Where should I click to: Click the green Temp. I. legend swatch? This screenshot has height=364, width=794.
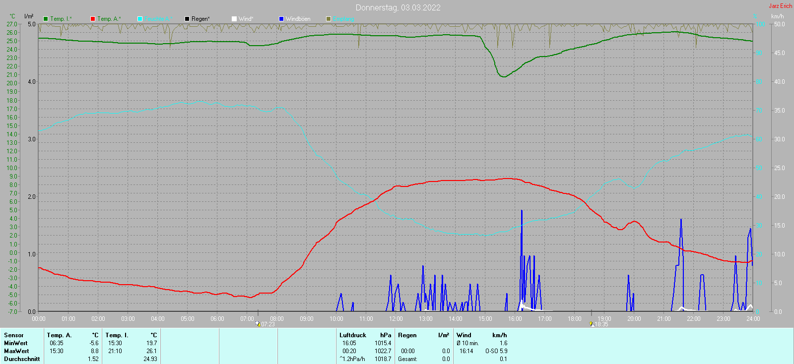tap(46, 19)
